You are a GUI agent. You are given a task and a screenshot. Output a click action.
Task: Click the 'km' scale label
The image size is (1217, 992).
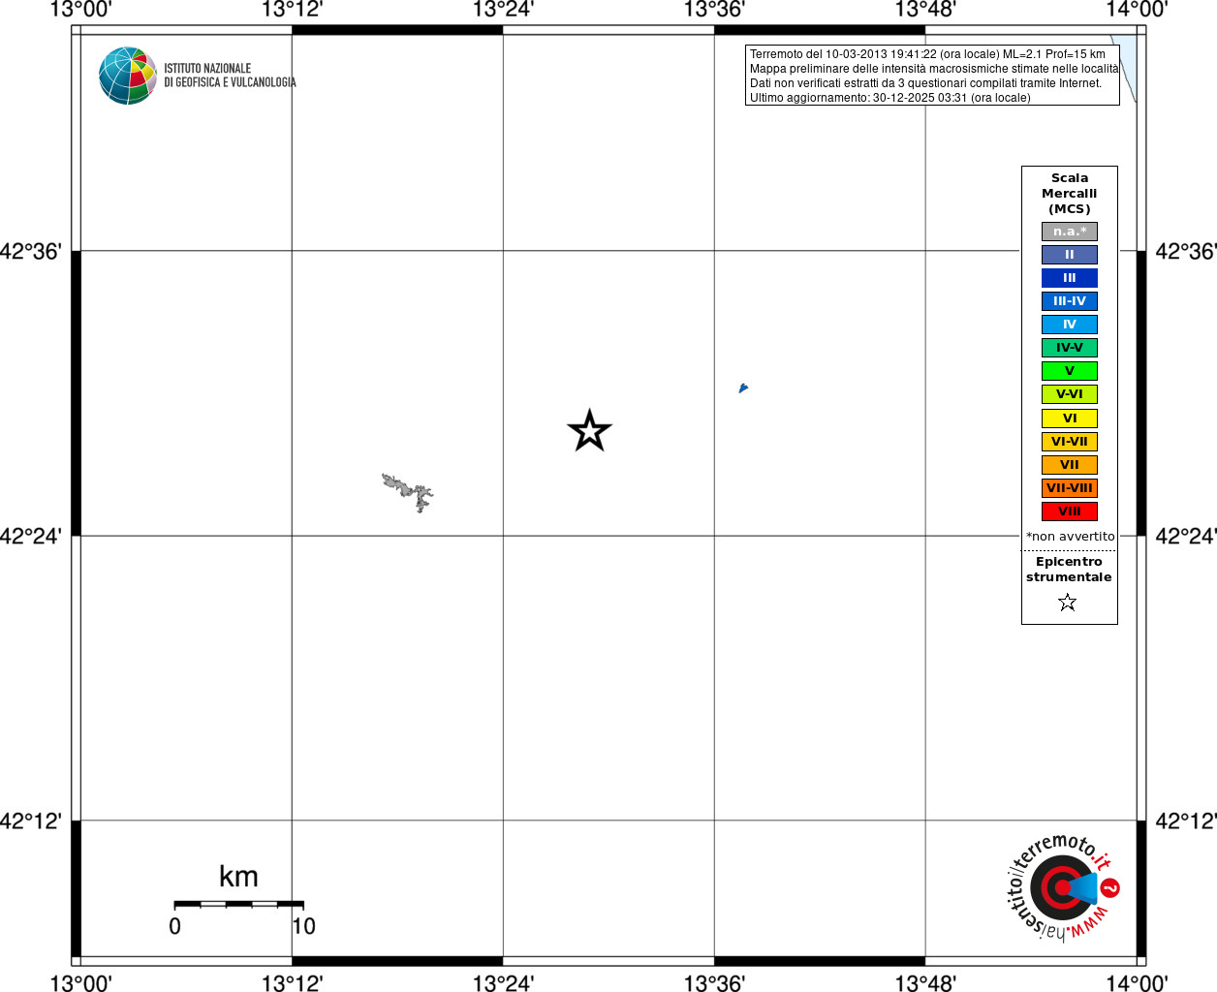coord(238,877)
